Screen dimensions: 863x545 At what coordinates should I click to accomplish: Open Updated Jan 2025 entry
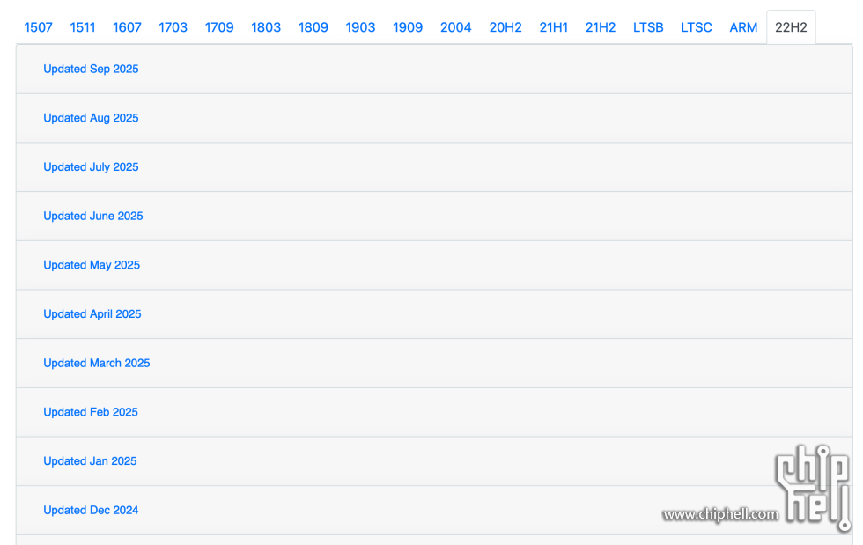point(90,460)
